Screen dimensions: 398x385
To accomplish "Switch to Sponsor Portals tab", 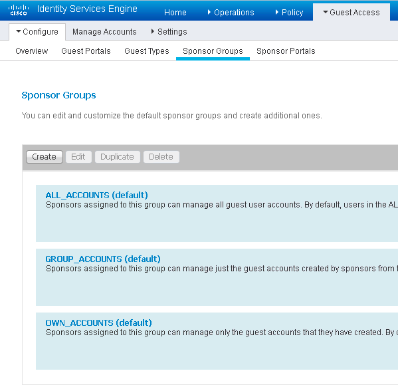I will 286,51.
